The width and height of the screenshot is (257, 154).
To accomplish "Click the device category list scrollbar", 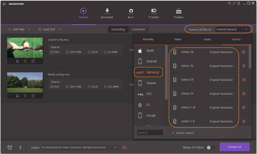I will (x=166, y=73).
